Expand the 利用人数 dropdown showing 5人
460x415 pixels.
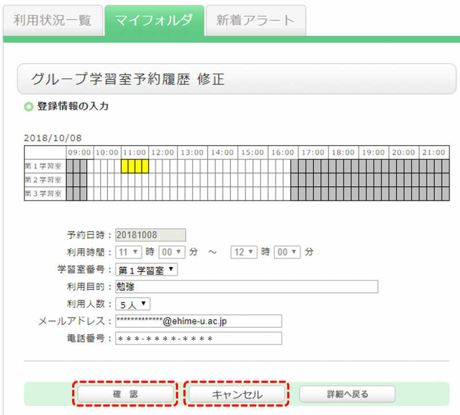(x=133, y=303)
